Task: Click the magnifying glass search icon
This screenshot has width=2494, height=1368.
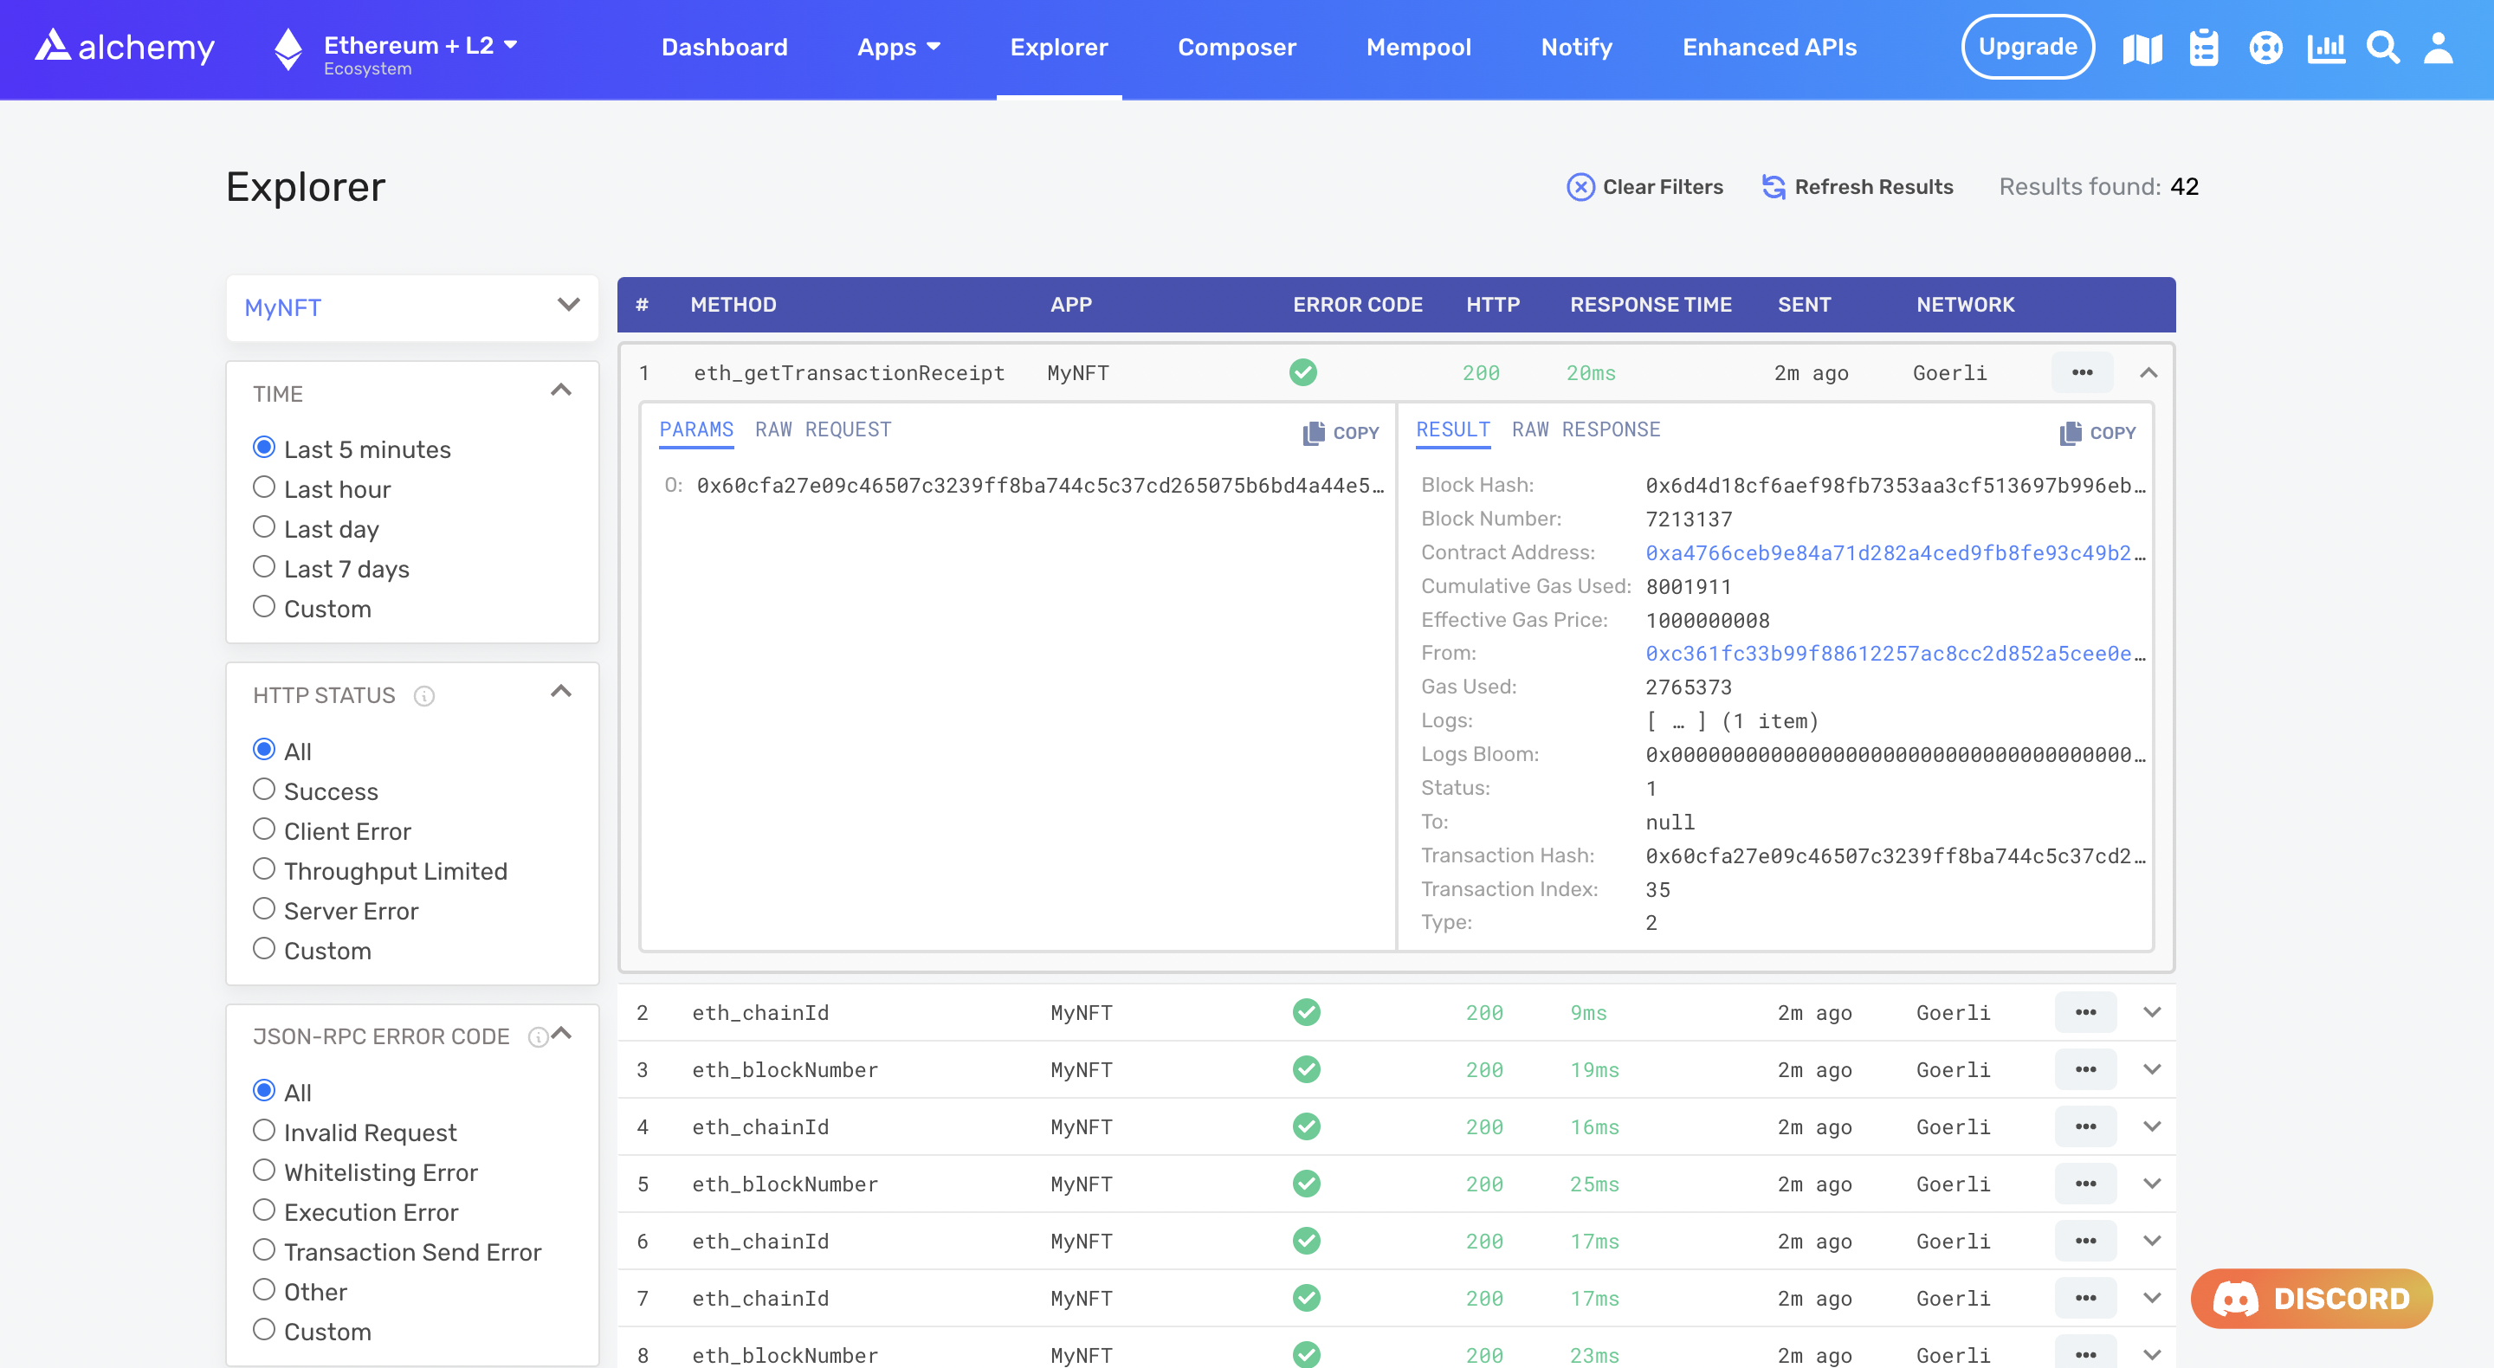Action: (x=2382, y=48)
